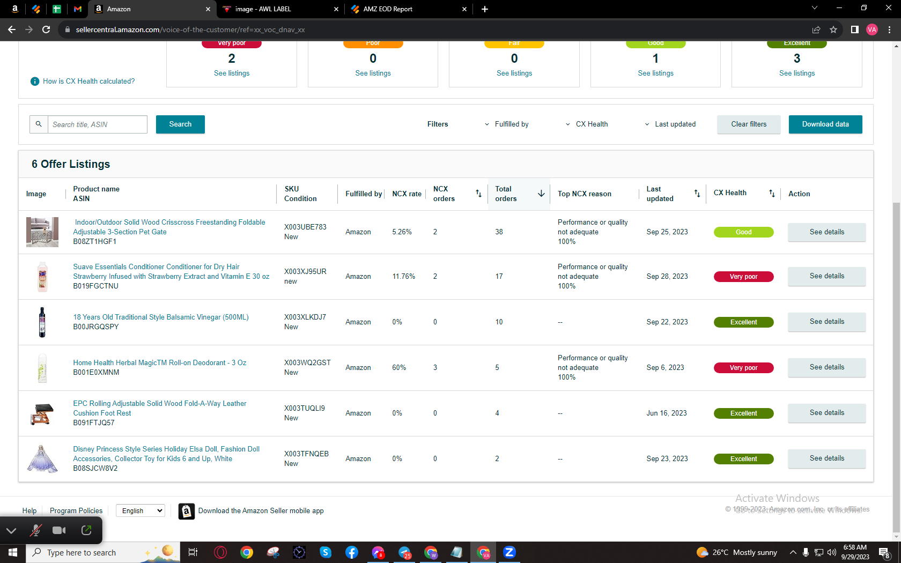Toggle the camera in the meeting bar
Screen dimensions: 901x563
pyautogui.click(x=59, y=530)
